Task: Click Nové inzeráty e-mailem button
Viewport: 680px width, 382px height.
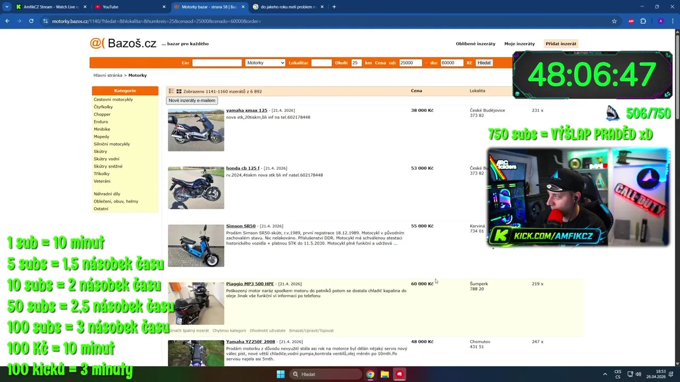Action: coord(192,100)
